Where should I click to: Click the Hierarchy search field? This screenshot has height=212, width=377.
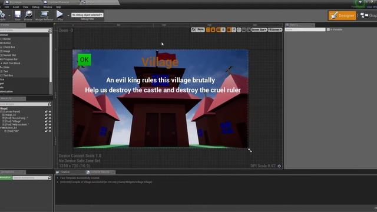point(24,104)
